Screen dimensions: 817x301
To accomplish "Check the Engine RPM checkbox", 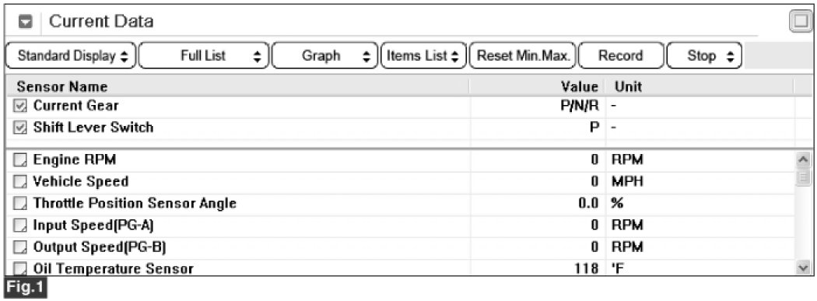I will (x=19, y=160).
